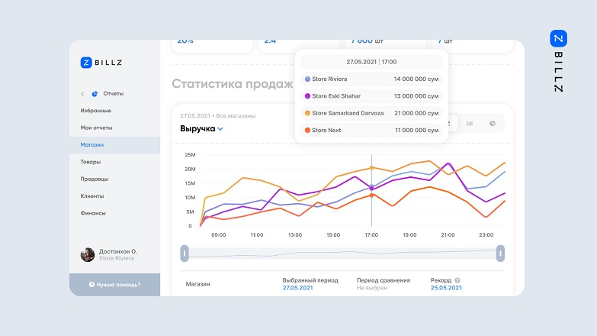Click the record date 25.05.2021 link
Viewport: 597px width, 336px height.
[446, 288]
